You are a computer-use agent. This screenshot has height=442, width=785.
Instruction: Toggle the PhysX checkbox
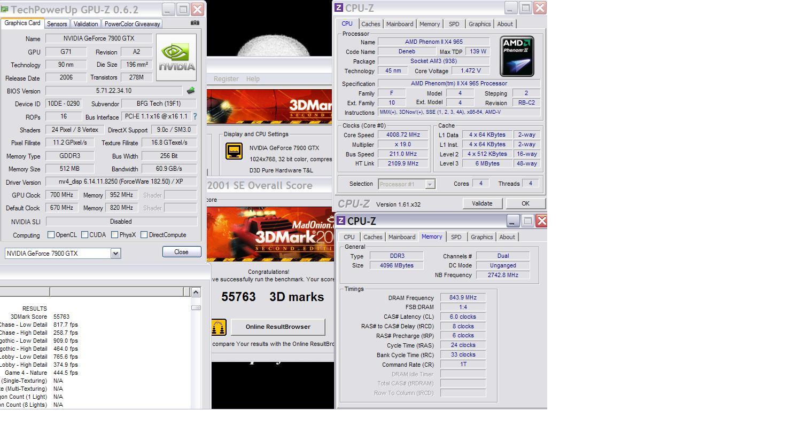click(114, 235)
